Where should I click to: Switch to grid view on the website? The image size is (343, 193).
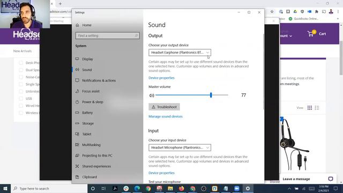tap(310, 108)
